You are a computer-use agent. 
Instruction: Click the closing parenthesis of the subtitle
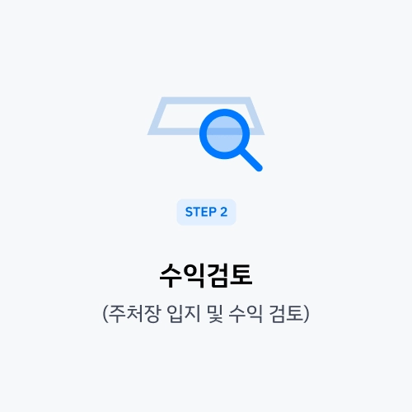tap(307, 314)
